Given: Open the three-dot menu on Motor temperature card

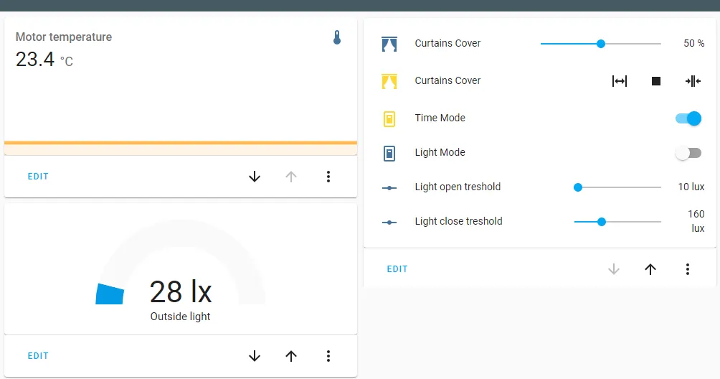Looking at the screenshot, I should [328, 177].
